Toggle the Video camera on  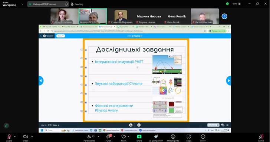(x=26, y=138)
